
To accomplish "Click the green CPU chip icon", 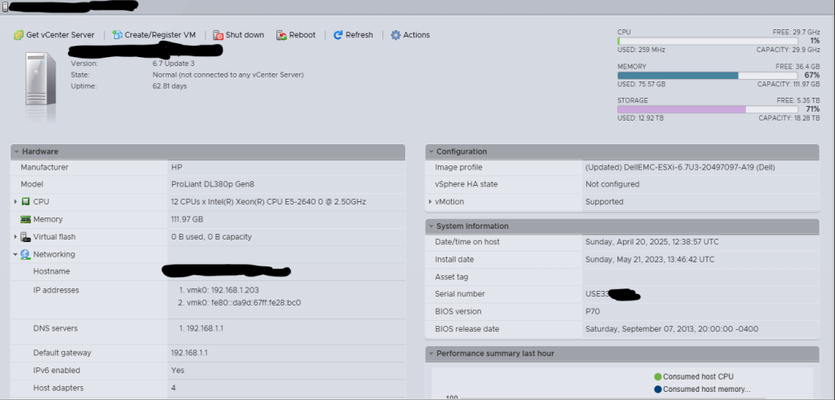I will coord(25,202).
